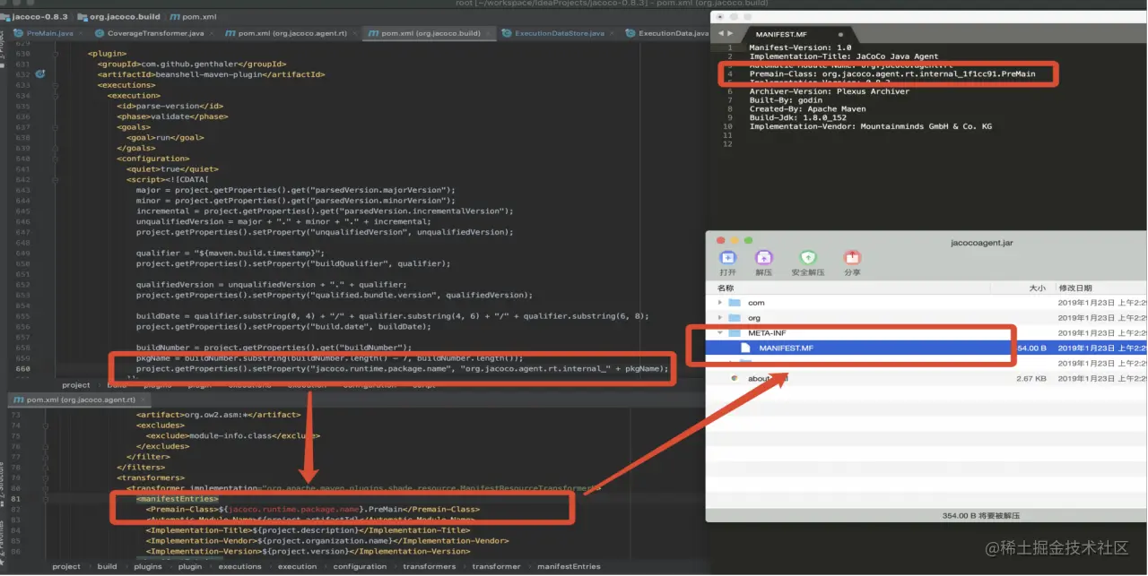Close the ExecutionDataStore.java tab

pos(613,33)
